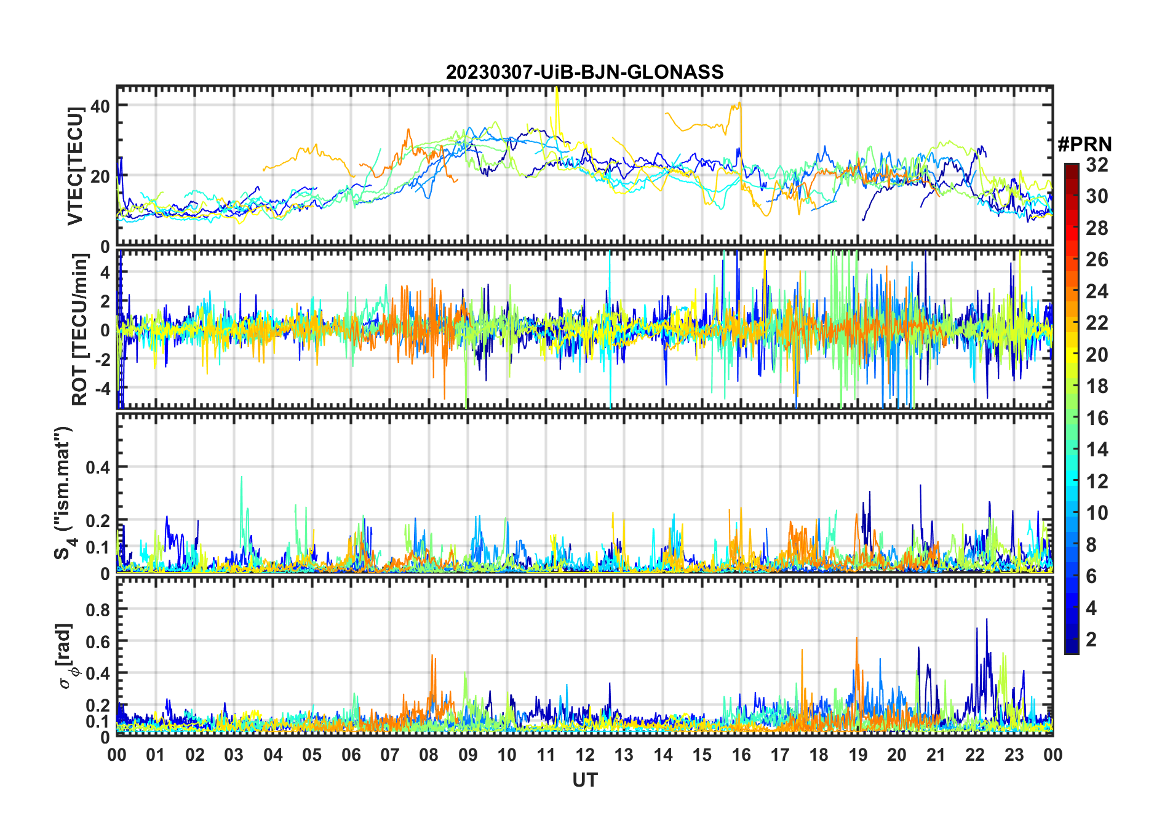Click ROT axis tick label -4
The image size is (1170, 818).
(x=101, y=389)
